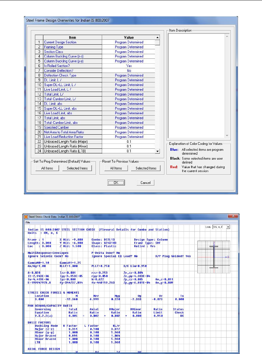This screenshot has width=262, height=354.
Task: Click the Shape: W24X103 text
Action: (x=104, y=243)
